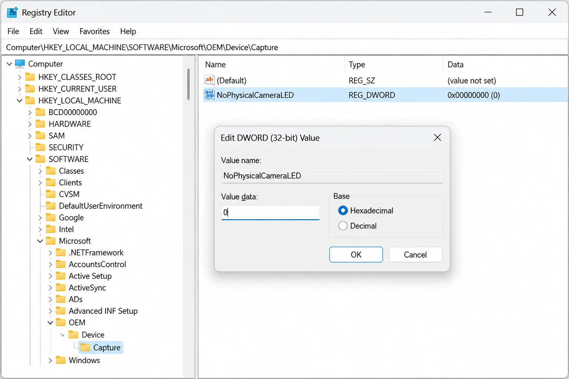
Task: Click the CVSM folder icon
Action: point(51,194)
